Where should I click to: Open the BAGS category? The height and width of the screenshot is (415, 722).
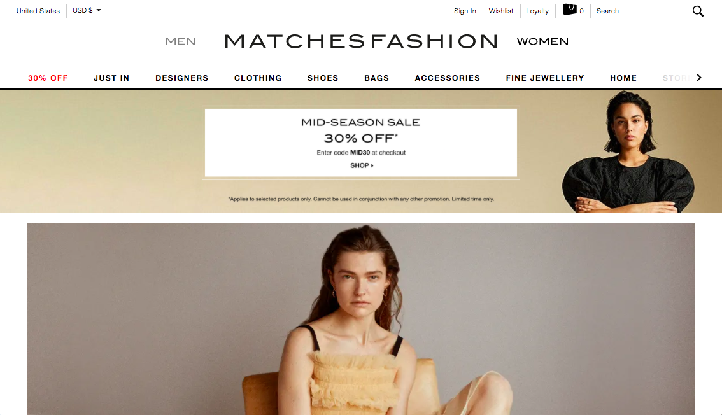[377, 78]
